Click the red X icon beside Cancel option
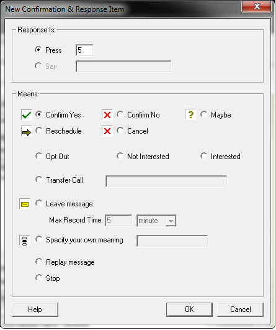Image resolution: width=276 pixels, height=330 pixels. pos(107,131)
